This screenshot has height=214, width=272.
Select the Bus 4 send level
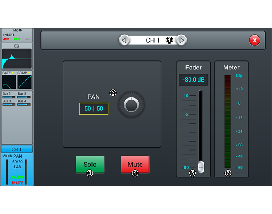click(x=24, y=103)
